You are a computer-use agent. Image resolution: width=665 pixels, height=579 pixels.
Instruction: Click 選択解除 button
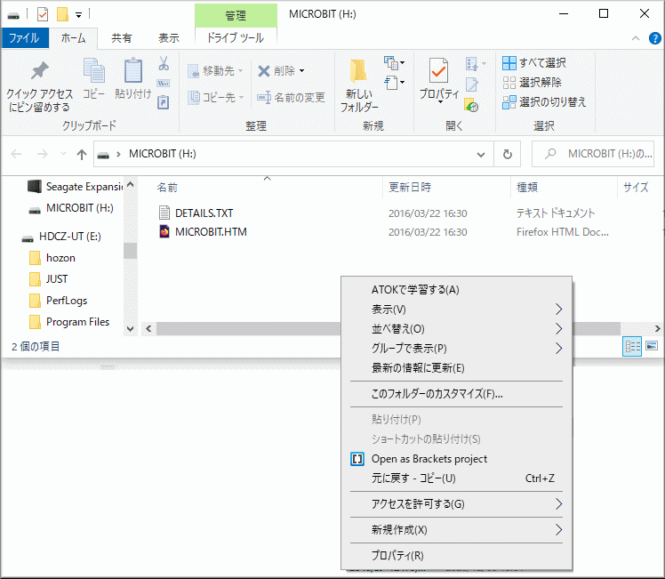[533, 82]
